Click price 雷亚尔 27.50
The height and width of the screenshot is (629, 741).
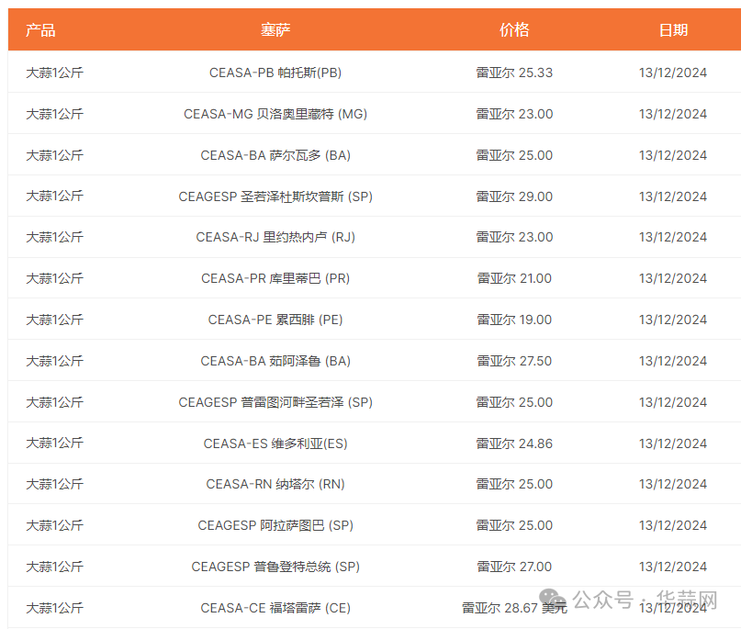coord(514,361)
